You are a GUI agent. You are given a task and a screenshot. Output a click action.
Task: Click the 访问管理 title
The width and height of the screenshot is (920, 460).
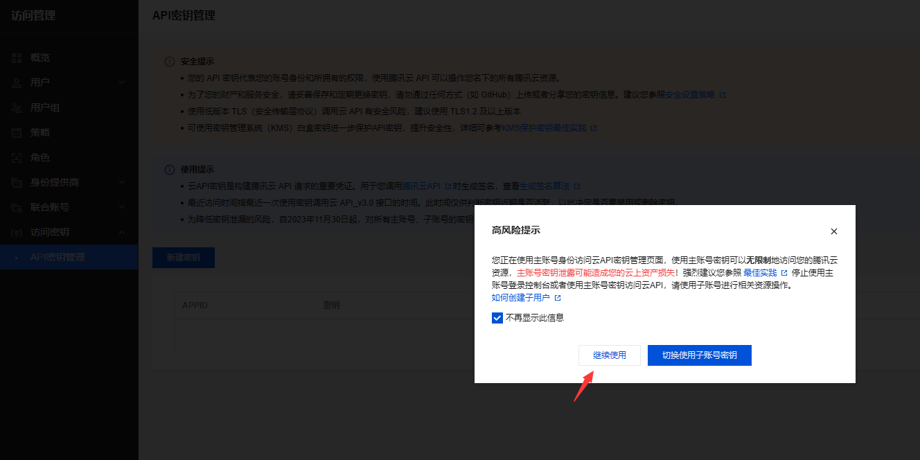[x=33, y=16]
